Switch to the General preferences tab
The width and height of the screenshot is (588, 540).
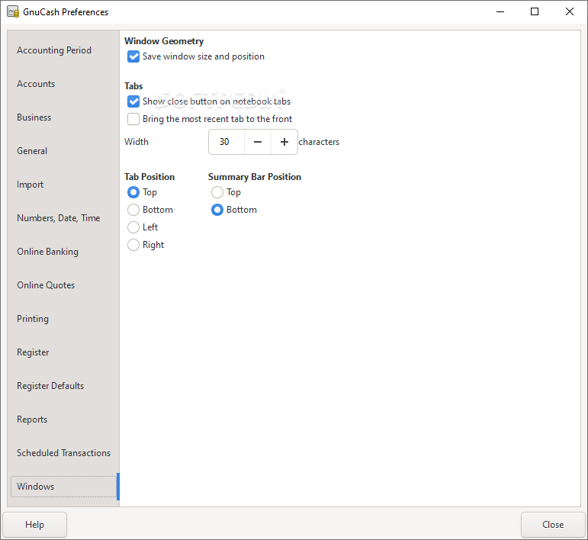[62, 151]
